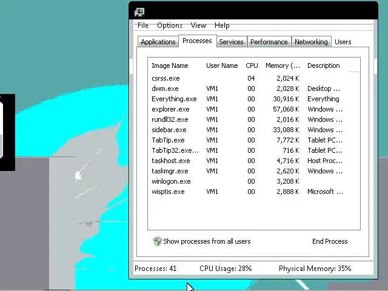The width and height of the screenshot is (388, 291).
Task: Select the Processes tab
Action: [197, 41]
